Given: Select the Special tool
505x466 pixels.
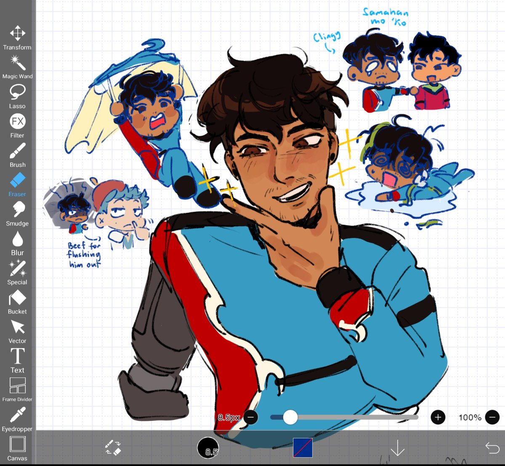Looking at the screenshot, I should [17, 273].
